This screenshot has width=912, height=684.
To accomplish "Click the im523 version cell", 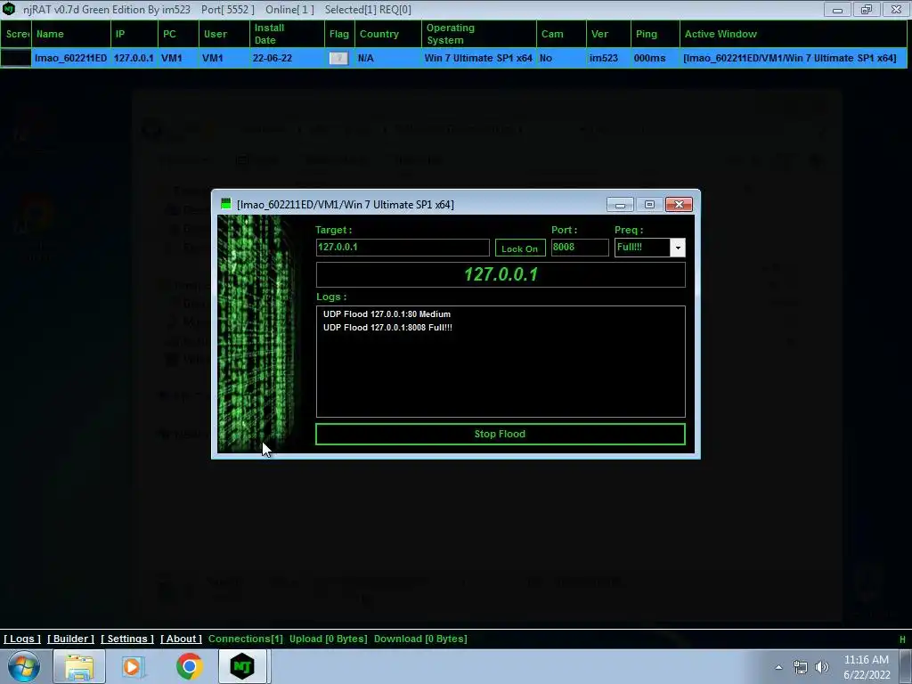I will click(x=608, y=58).
